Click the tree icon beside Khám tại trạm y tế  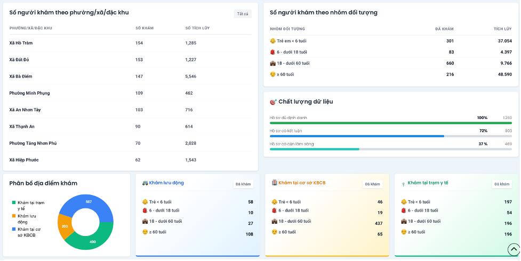(x=403, y=184)
